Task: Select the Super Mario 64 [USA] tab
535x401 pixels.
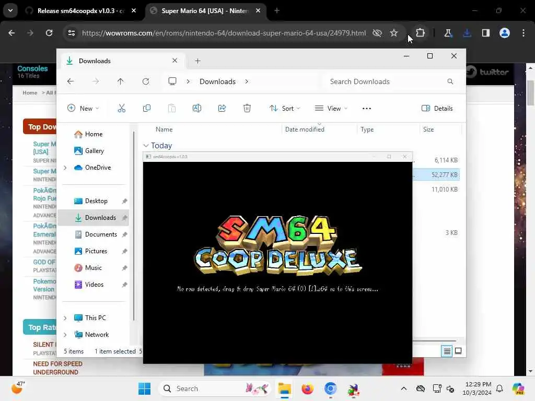Action: tap(204, 11)
